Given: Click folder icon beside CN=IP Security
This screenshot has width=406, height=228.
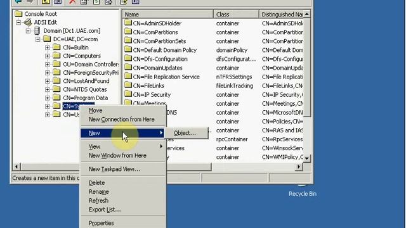Looking at the screenshot, I should pyautogui.click(x=128, y=94).
